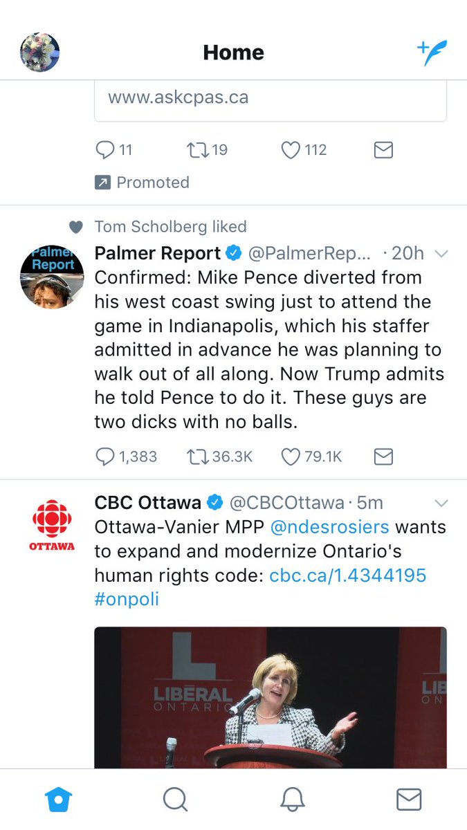The height and width of the screenshot is (830, 467).
Task: Open the Notifications bell tab
Action: 292,800
